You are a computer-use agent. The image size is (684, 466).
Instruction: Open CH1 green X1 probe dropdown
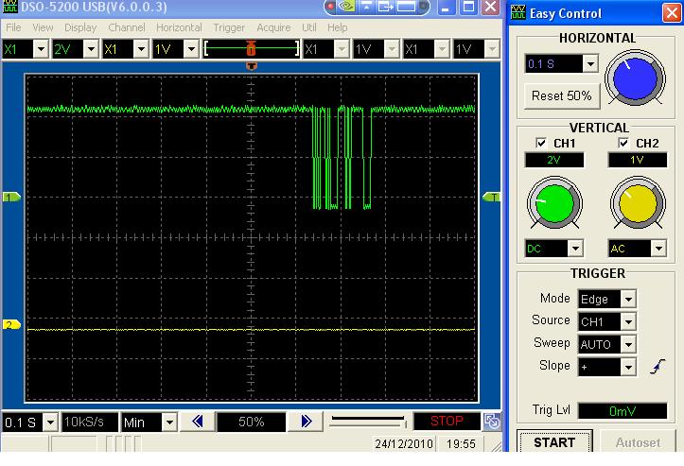[41, 49]
